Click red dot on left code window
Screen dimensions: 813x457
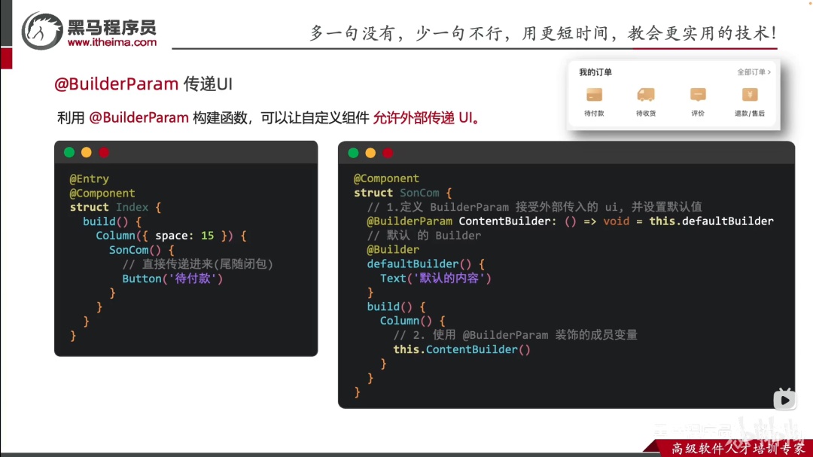click(x=104, y=152)
